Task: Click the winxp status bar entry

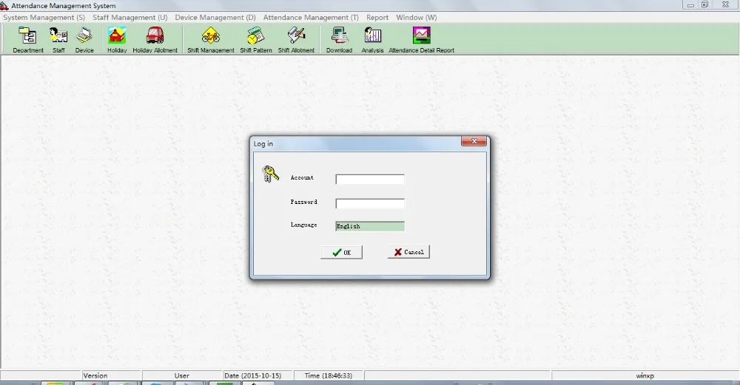Action: click(645, 375)
